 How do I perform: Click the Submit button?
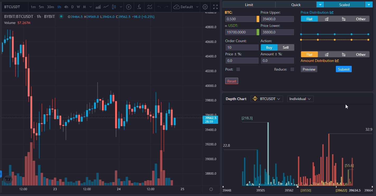344,69
